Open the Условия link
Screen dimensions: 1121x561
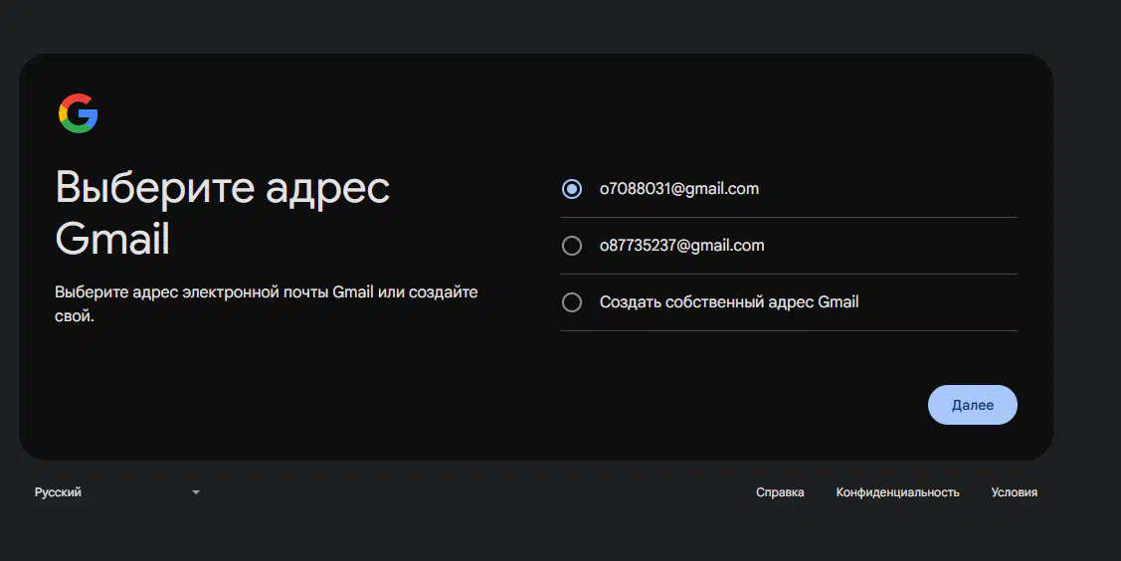(1014, 492)
